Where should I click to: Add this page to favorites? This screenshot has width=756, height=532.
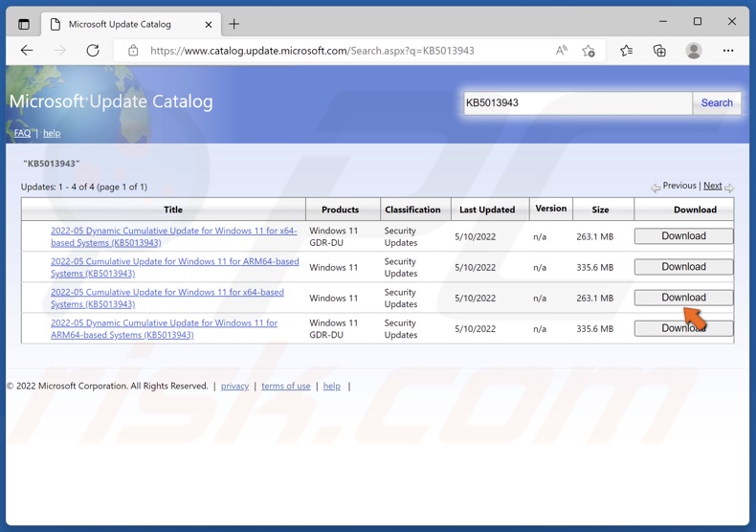(589, 51)
